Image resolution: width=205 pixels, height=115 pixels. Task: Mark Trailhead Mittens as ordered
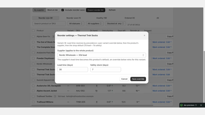pyautogui.click(x=159, y=102)
